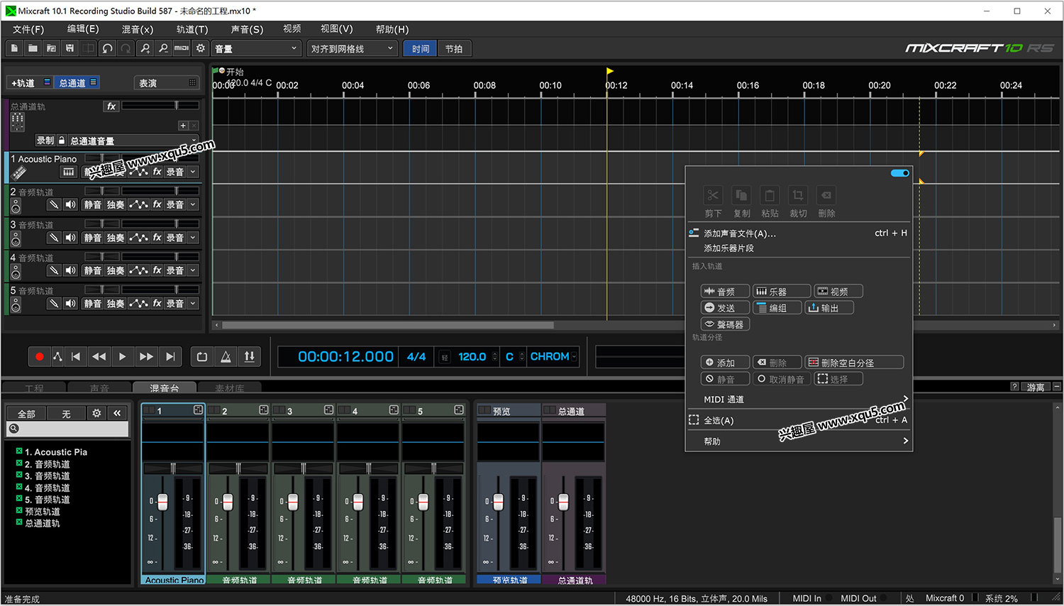Screen dimensions: 1064x606
Task: Rewind to start of project
Action: 76,357
